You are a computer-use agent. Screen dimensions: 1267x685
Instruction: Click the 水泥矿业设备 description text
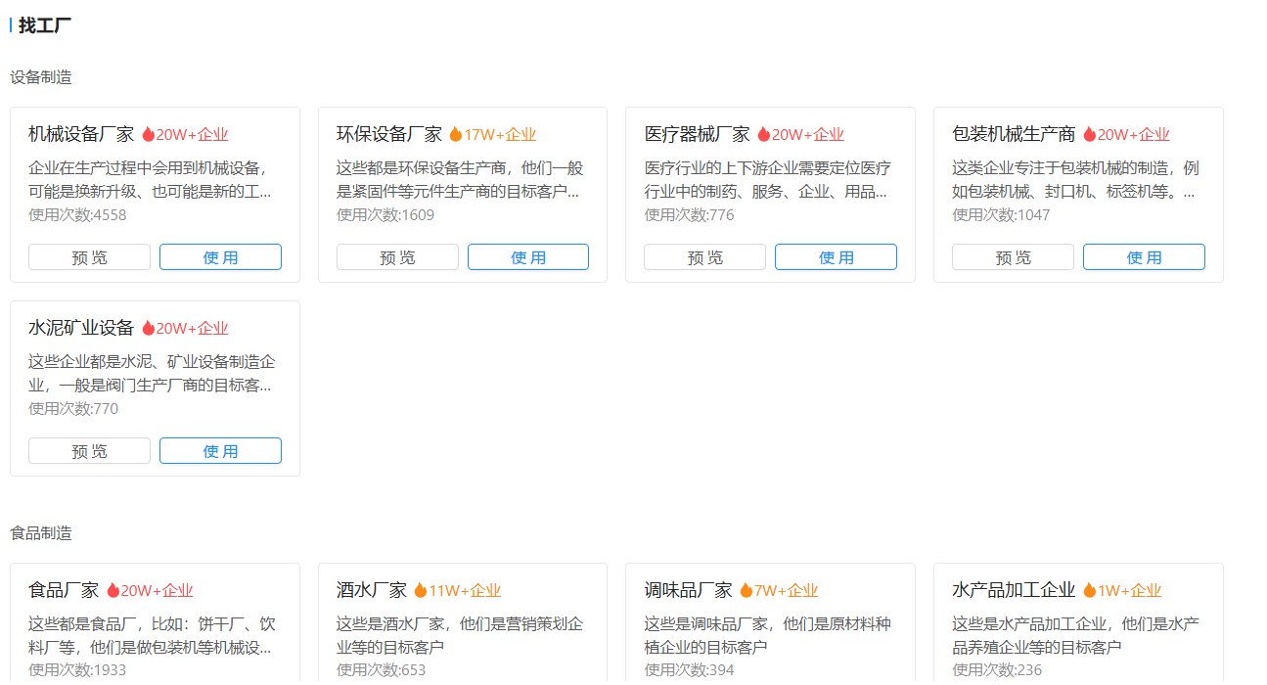point(152,373)
